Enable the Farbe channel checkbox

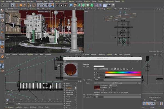76,84
